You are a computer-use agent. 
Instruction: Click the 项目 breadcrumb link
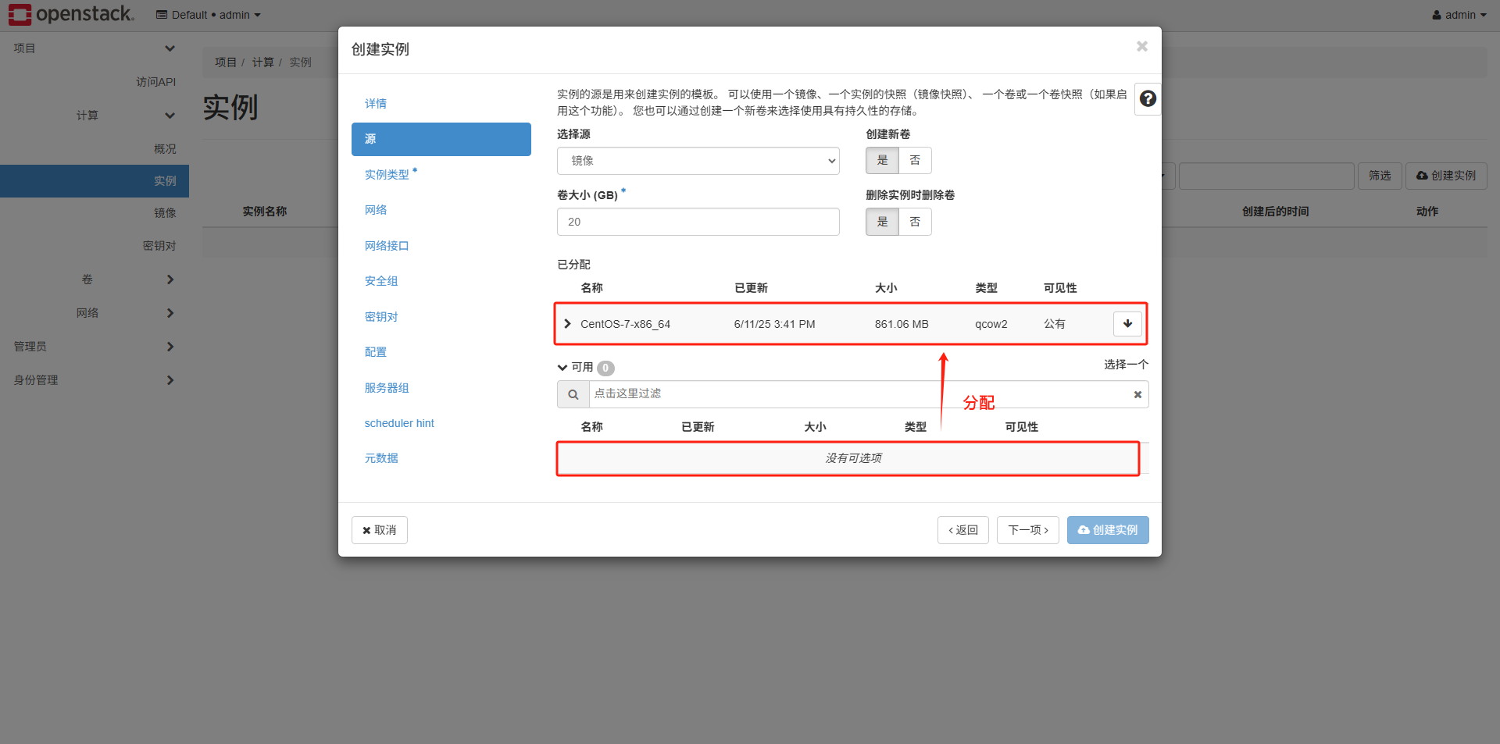(x=226, y=62)
